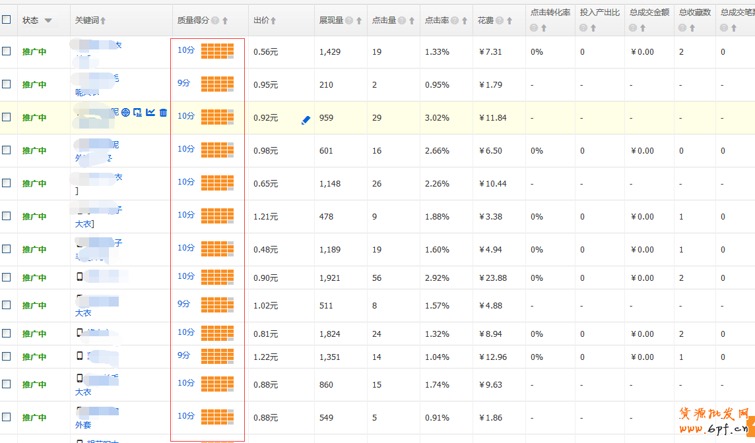Click the globe icon in the highlighted keyword row

(x=125, y=112)
